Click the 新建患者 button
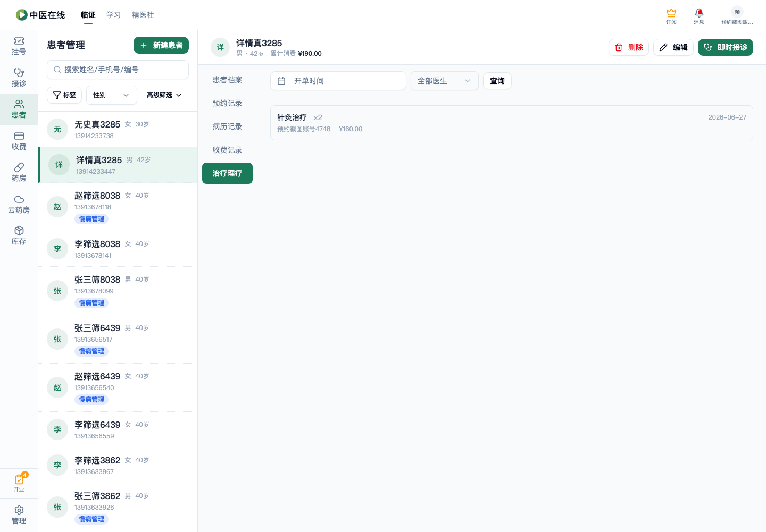 pyautogui.click(x=161, y=45)
